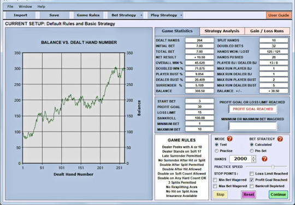295x205 pixels.
Task: Expand the Play Strategy dropdown arrow
Action: tap(181, 15)
